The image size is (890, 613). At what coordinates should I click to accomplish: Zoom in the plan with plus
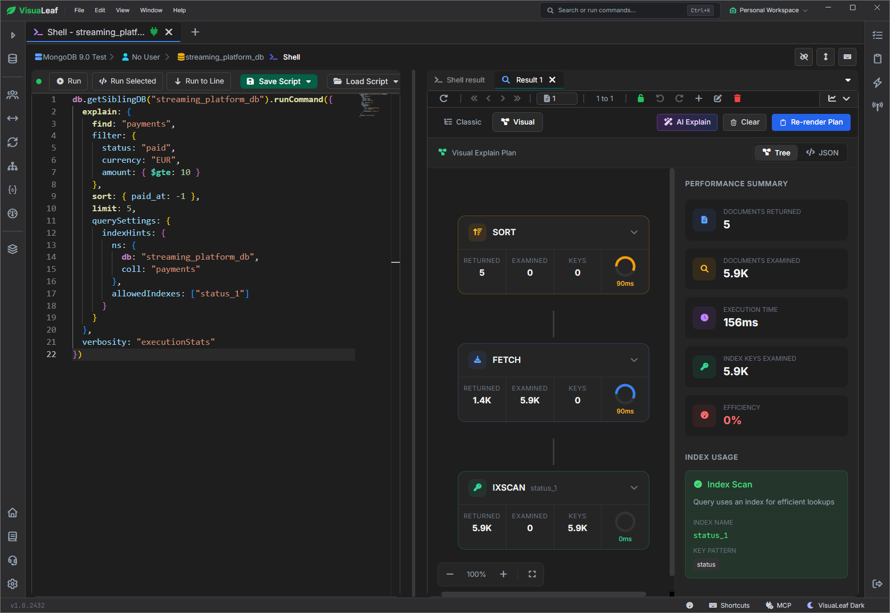pos(504,574)
